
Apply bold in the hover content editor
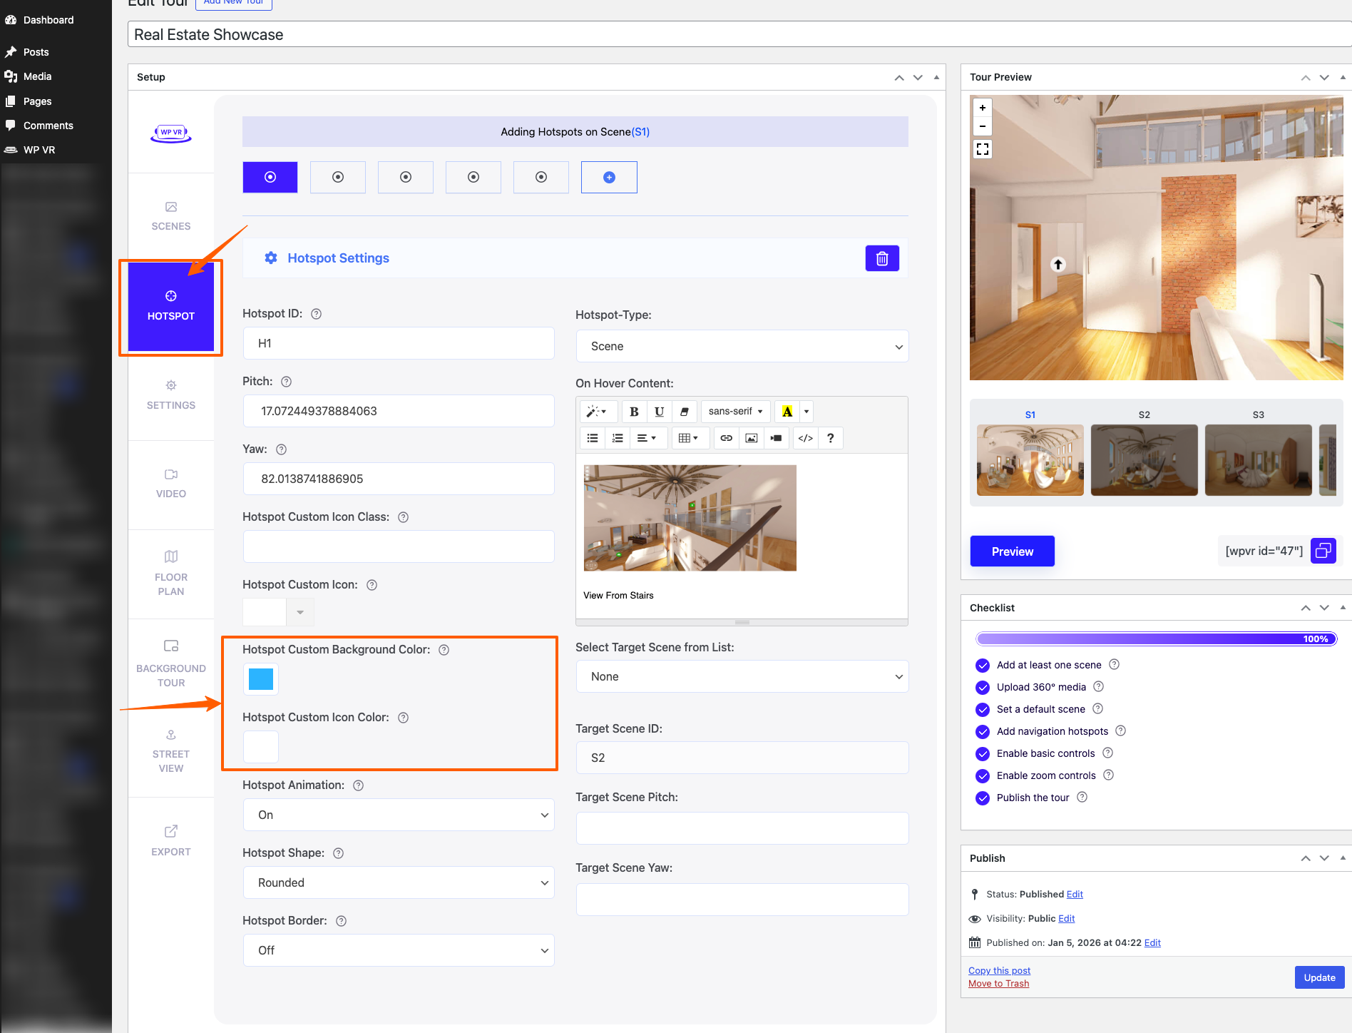633,412
